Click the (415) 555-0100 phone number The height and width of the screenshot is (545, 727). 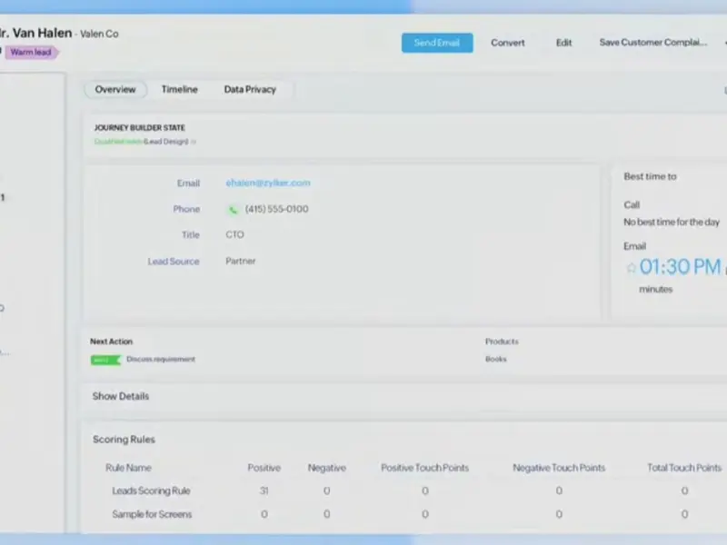(276, 209)
